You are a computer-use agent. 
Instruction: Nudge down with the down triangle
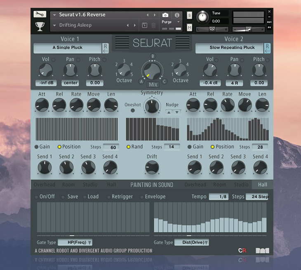(x=177, y=112)
